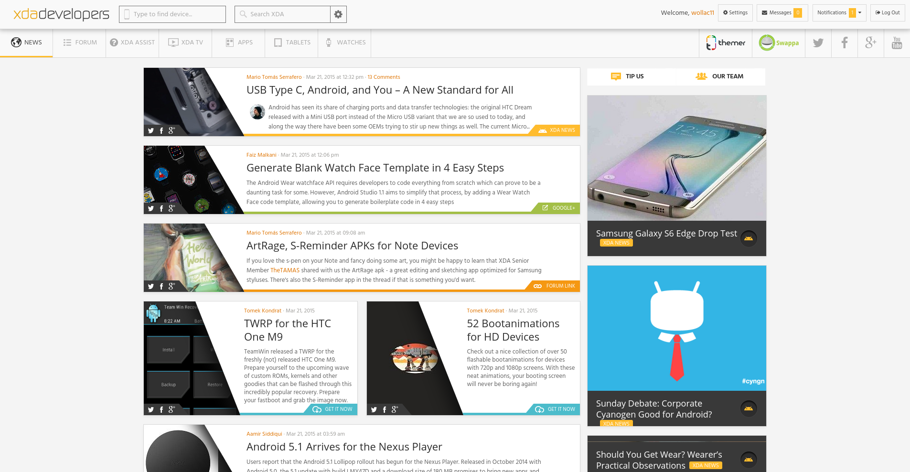Click the search settings gear icon
The height and width of the screenshot is (472, 910).
338,14
